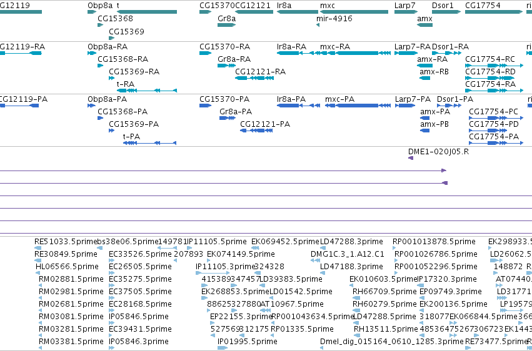Screen dimensions: 532x351
Task: Open protein Dsor1-PA
Action: coord(449,106)
